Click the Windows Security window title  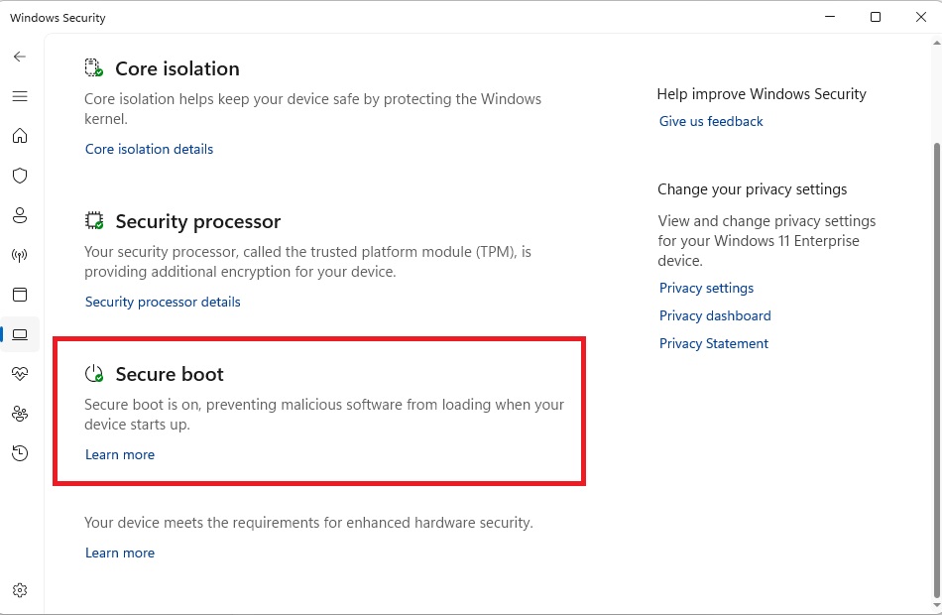click(x=58, y=18)
